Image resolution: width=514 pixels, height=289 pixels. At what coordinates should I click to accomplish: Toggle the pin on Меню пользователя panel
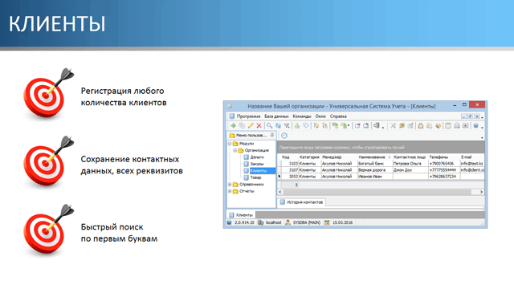coord(272,135)
